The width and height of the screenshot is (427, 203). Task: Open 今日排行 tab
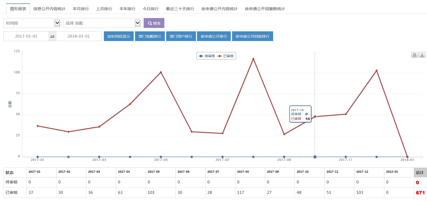point(151,9)
